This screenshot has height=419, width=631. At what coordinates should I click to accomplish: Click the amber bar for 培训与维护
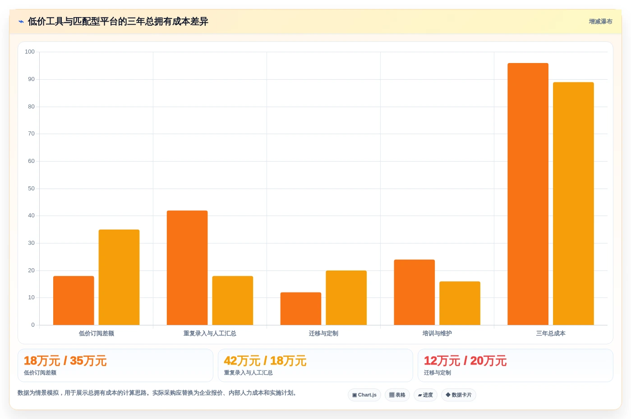click(x=460, y=303)
